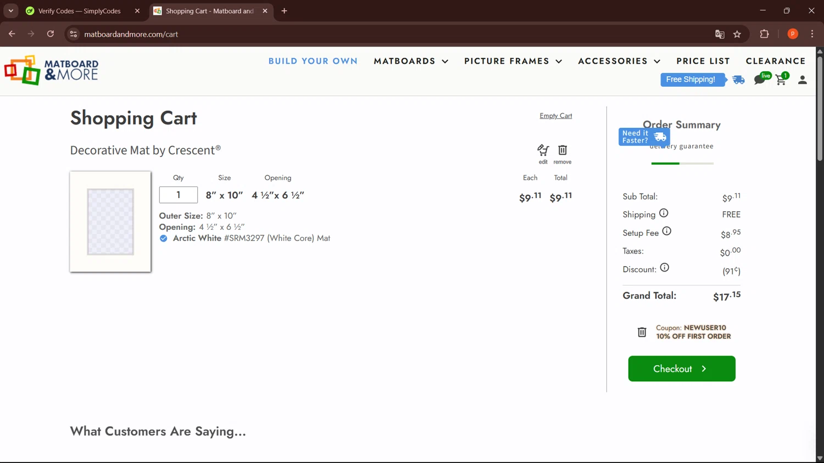Click the Setup Fee $8.95 value
824x463 pixels.
coord(731,234)
